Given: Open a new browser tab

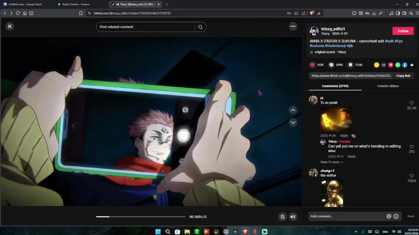Looking at the screenshot, I should [x=167, y=4].
